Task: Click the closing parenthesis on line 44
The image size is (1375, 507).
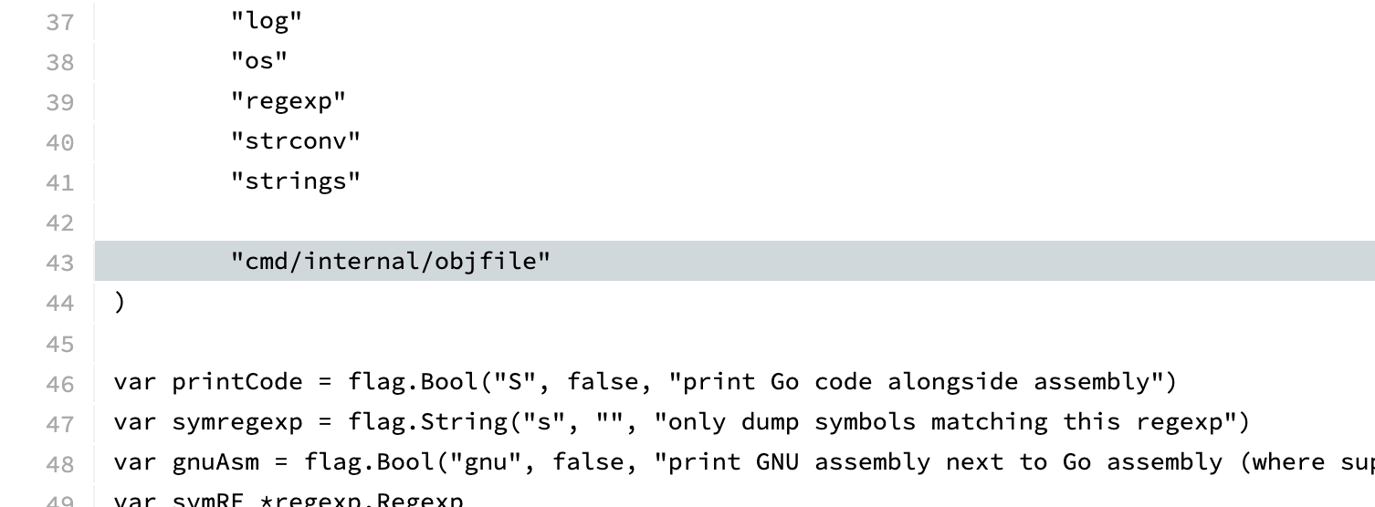Action: point(119,303)
